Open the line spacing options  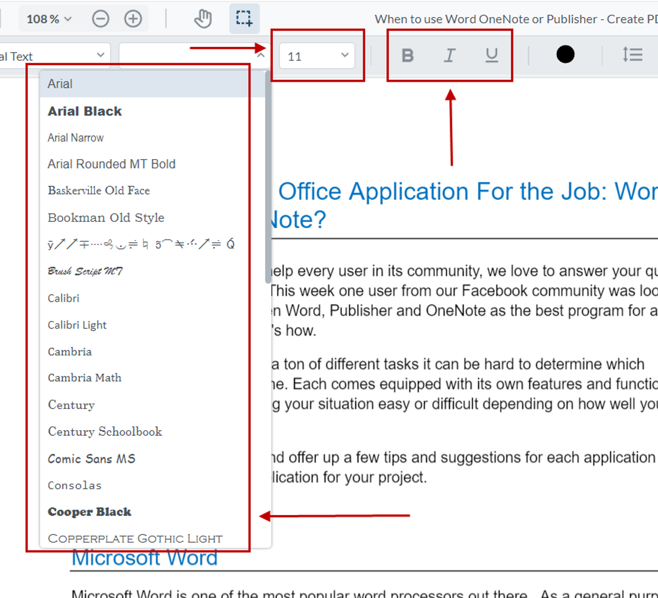[x=633, y=55]
